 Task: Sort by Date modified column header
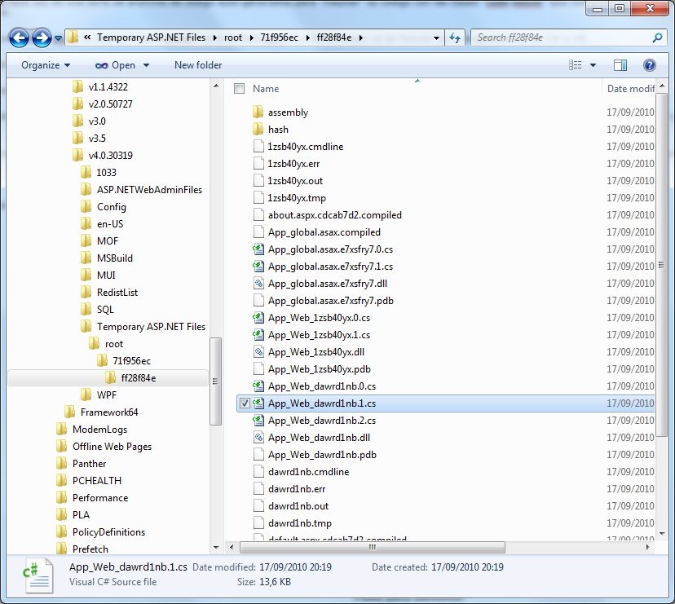pos(630,89)
